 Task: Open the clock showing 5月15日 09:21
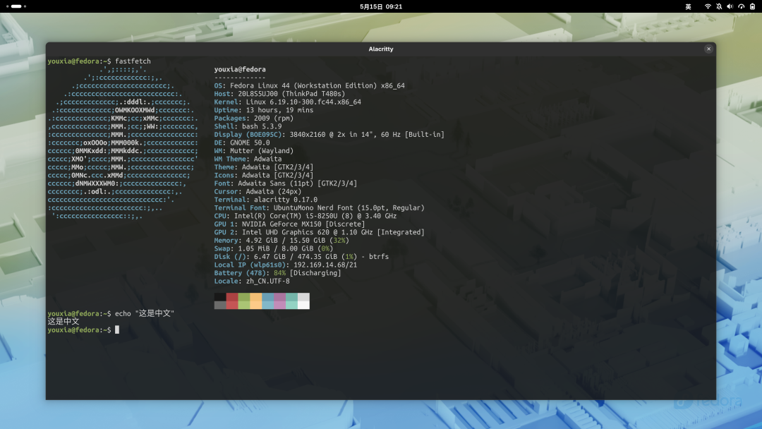click(381, 6)
